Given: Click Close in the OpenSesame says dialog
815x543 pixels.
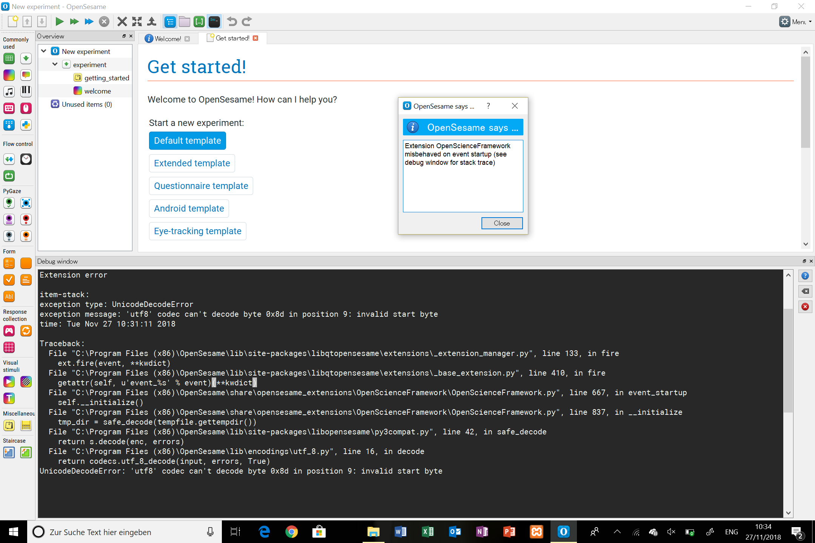Looking at the screenshot, I should (502, 223).
